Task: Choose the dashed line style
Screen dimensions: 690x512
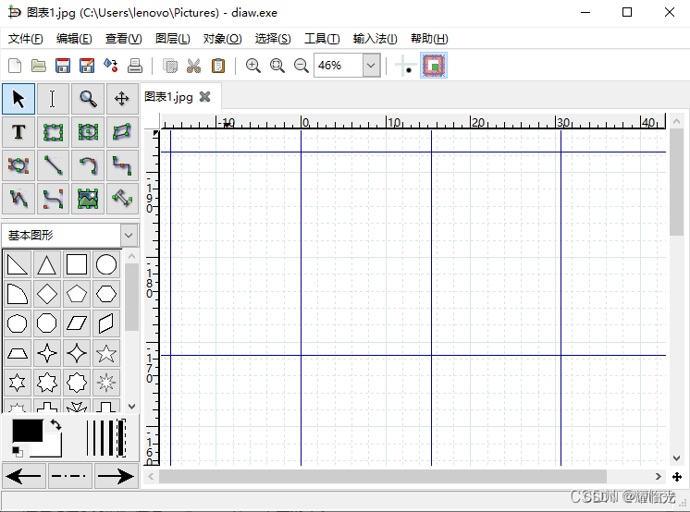Action: [x=70, y=476]
